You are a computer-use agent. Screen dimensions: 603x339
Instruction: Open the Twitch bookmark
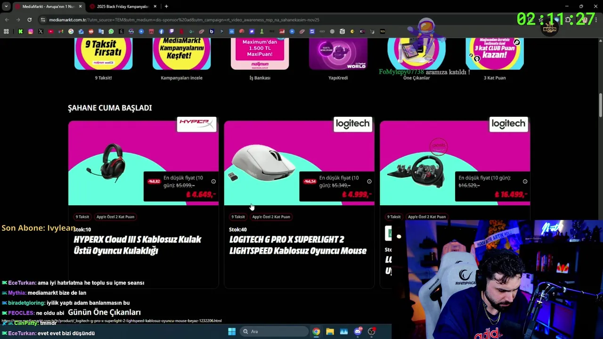pos(171,32)
